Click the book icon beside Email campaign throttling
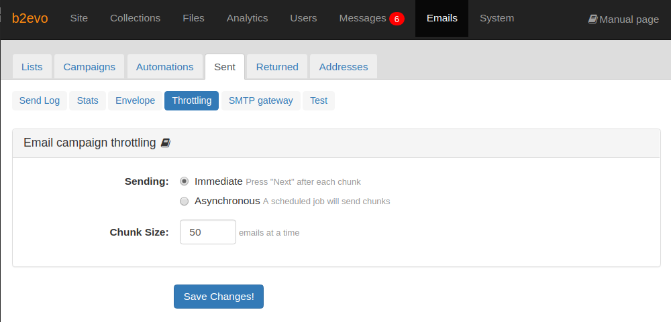Viewport: 671px width, 322px height. coord(165,143)
